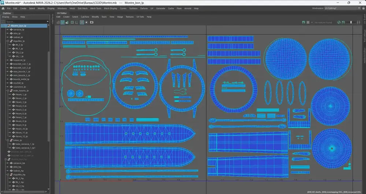Screen dimensions: 366x194
Task: Click the boucle_metal_lp mesh icon
Action: pos(11,79)
